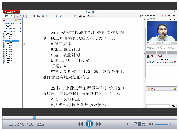The image size is (179, 131).
Task: Click the presenter webcam video
Action: [x=161, y=31]
